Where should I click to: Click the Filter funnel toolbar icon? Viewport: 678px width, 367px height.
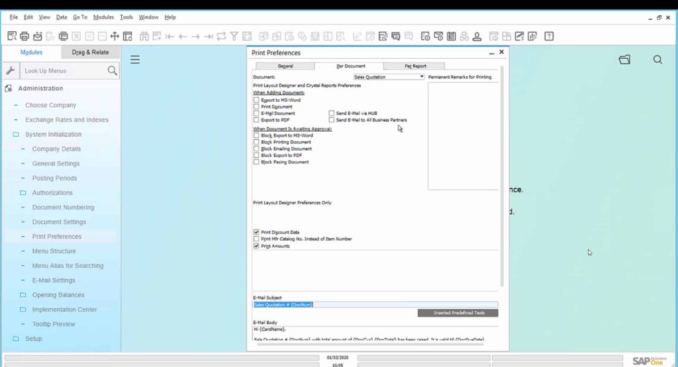[234, 36]
